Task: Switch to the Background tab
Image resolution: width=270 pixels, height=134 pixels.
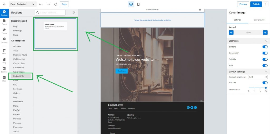Action: click(259, 20)
